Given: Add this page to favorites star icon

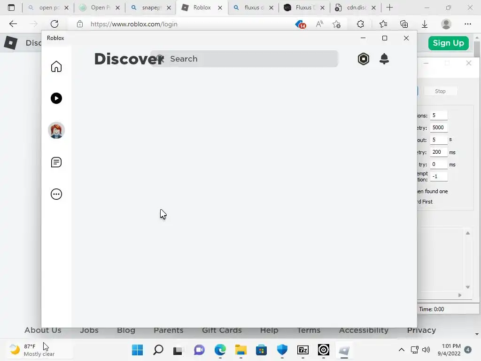Looking at the screenshot, I should pos(336,24).
